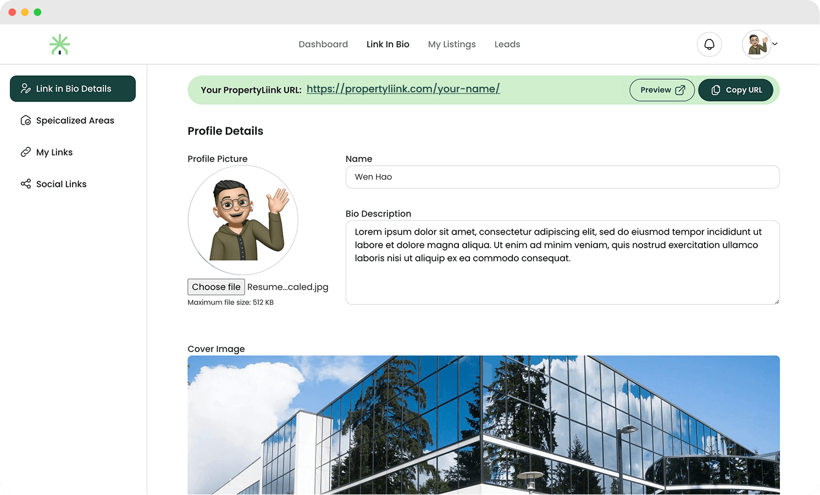820x495 pixels.
Task: Click the Preview button
Action: 662,90
